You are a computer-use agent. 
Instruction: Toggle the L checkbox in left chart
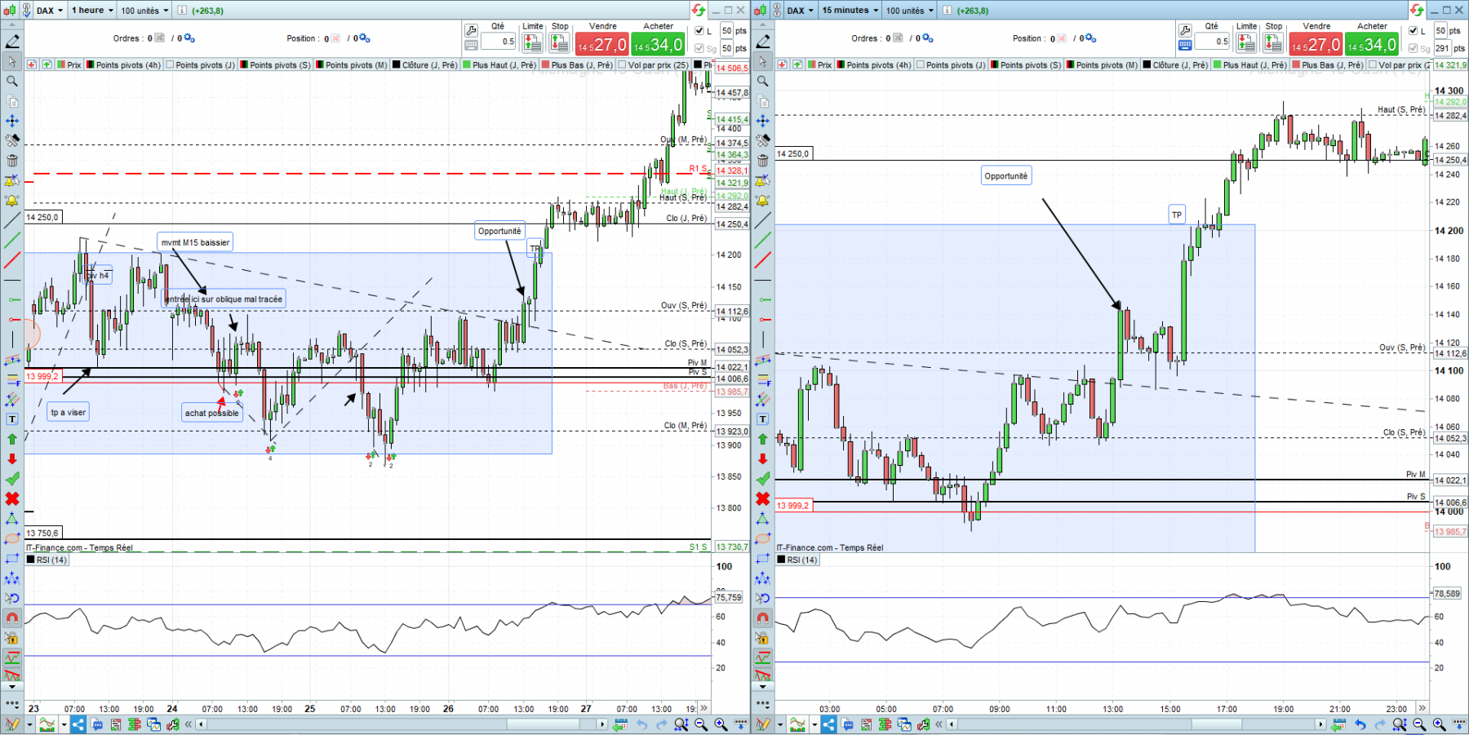point(699,31)
